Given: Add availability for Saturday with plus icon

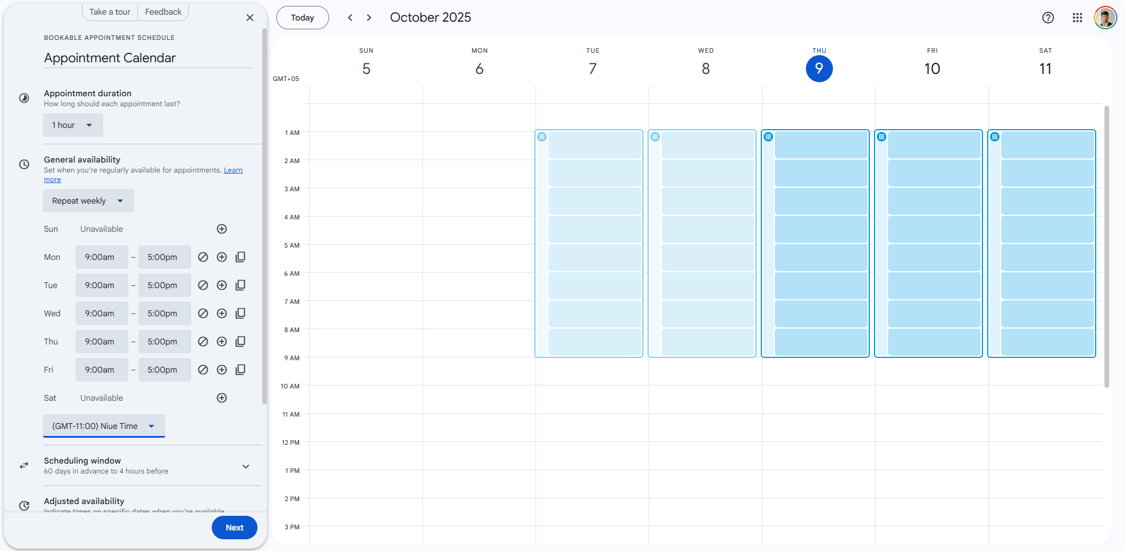Looking at the screenshot, I should 222,398.
